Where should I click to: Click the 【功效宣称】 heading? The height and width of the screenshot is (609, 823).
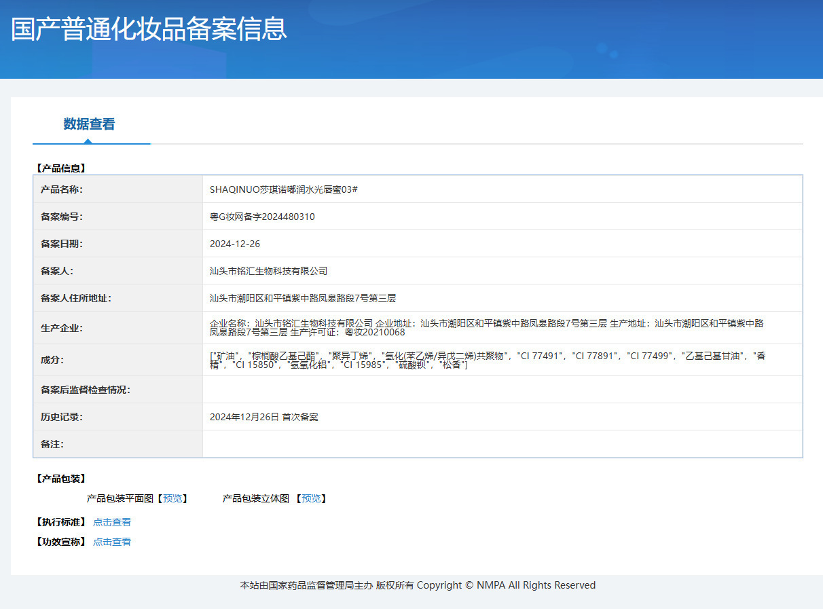(60, 542)
